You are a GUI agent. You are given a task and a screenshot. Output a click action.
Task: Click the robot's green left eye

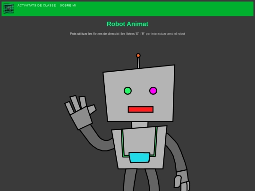(x=127, y=91)
